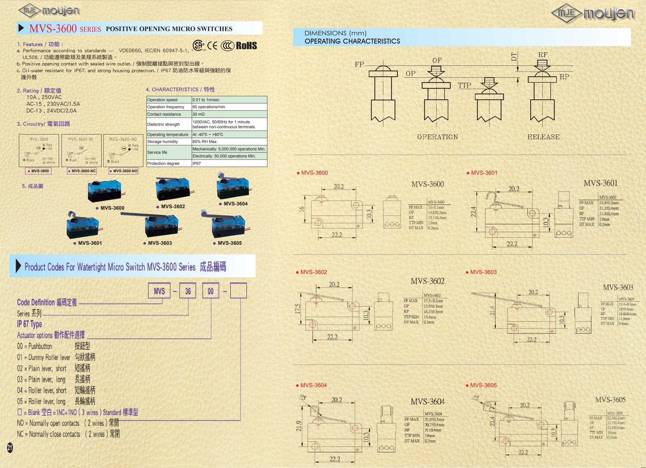Image resolution: width=646 pixels, height=468 pixels.
Task: Click 'Electrically: 50,000 operations Min.' cell
Action: (229, 156)
